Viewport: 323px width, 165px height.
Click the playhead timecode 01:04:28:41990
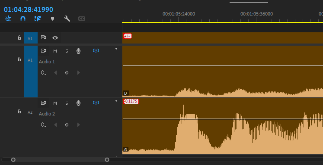[x=29, y=9]
